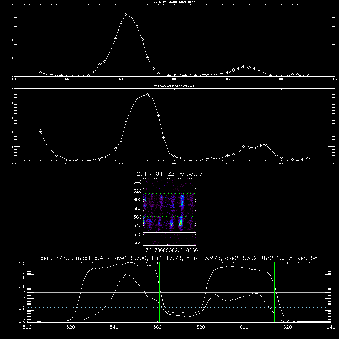This screenshot has width=339, height=339.
Task: Click the 580 label on bottom plot x-axis
Action: pos(201,327)
